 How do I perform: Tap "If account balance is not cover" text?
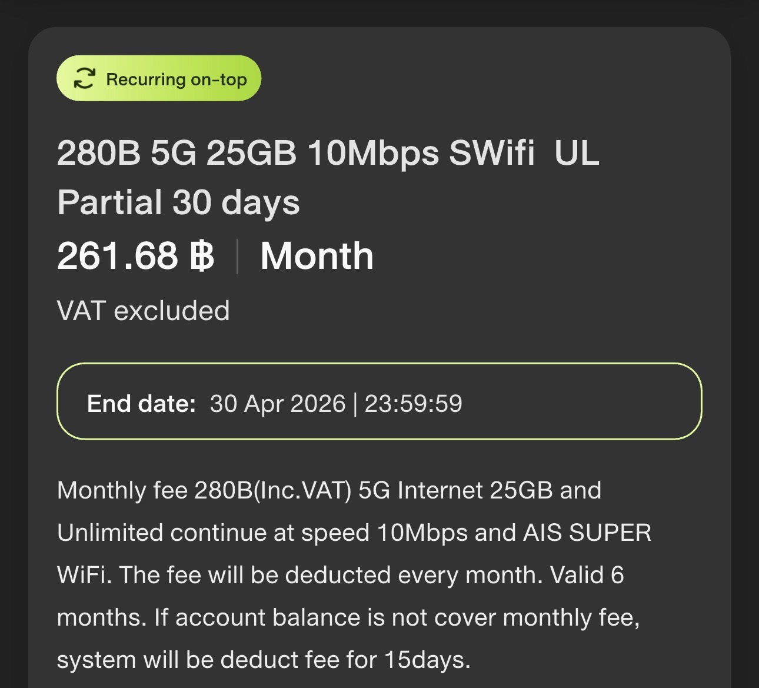click(x=325, y=617)
